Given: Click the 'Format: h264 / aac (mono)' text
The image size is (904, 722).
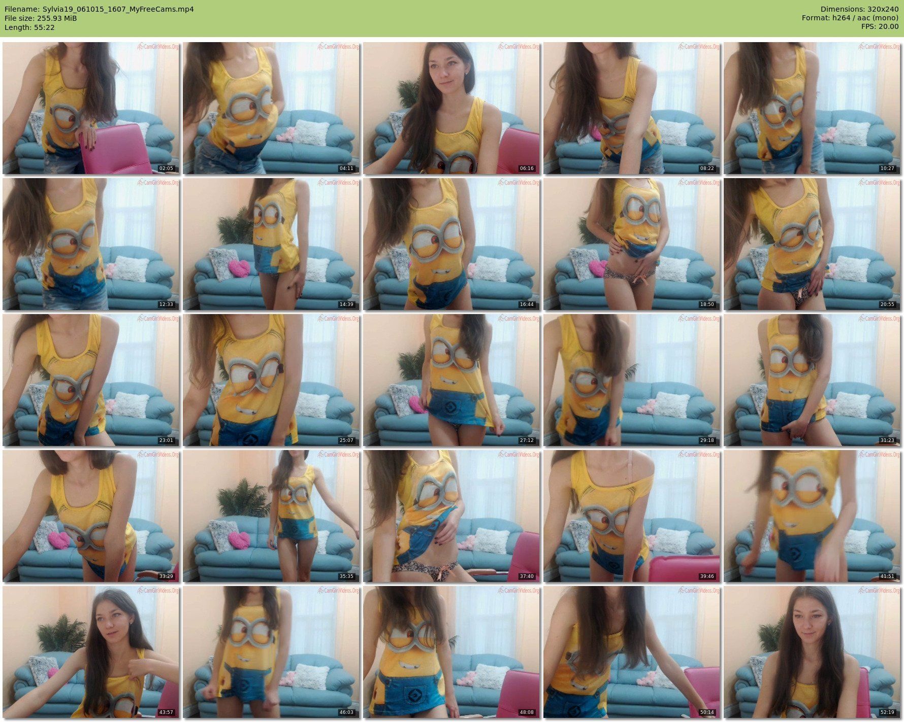Looking at the screenshot, I should 850,18.
